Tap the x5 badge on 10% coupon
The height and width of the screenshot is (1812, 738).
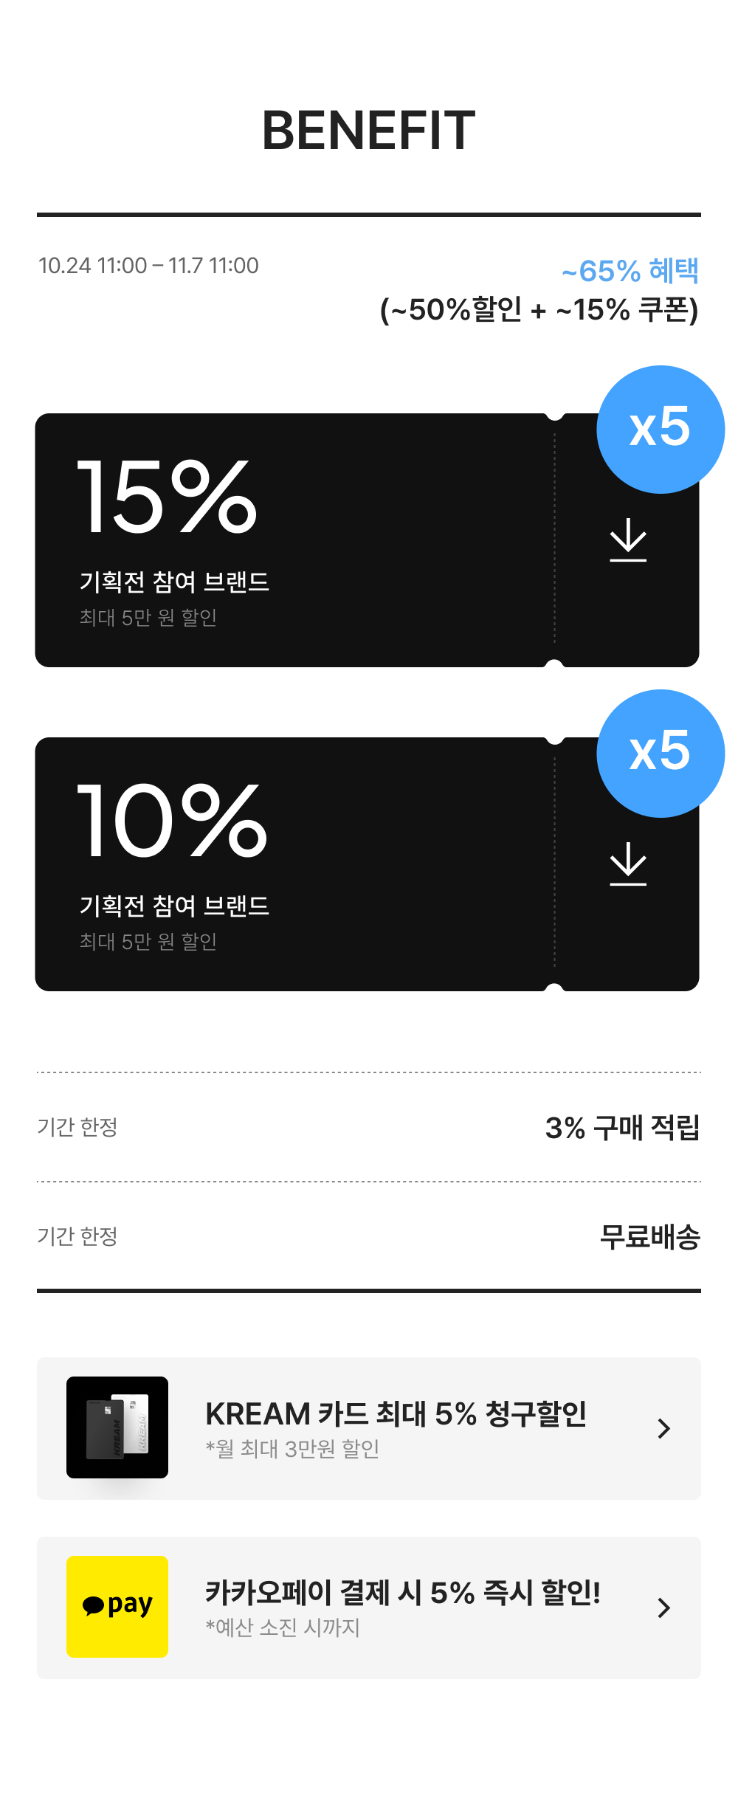[x=660, y=753]
